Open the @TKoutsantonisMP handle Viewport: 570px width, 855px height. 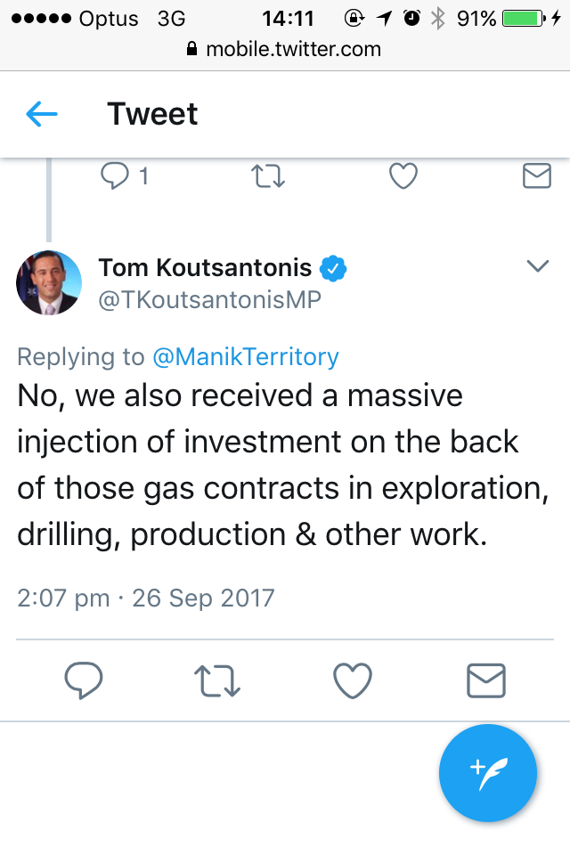click(209, 300)
